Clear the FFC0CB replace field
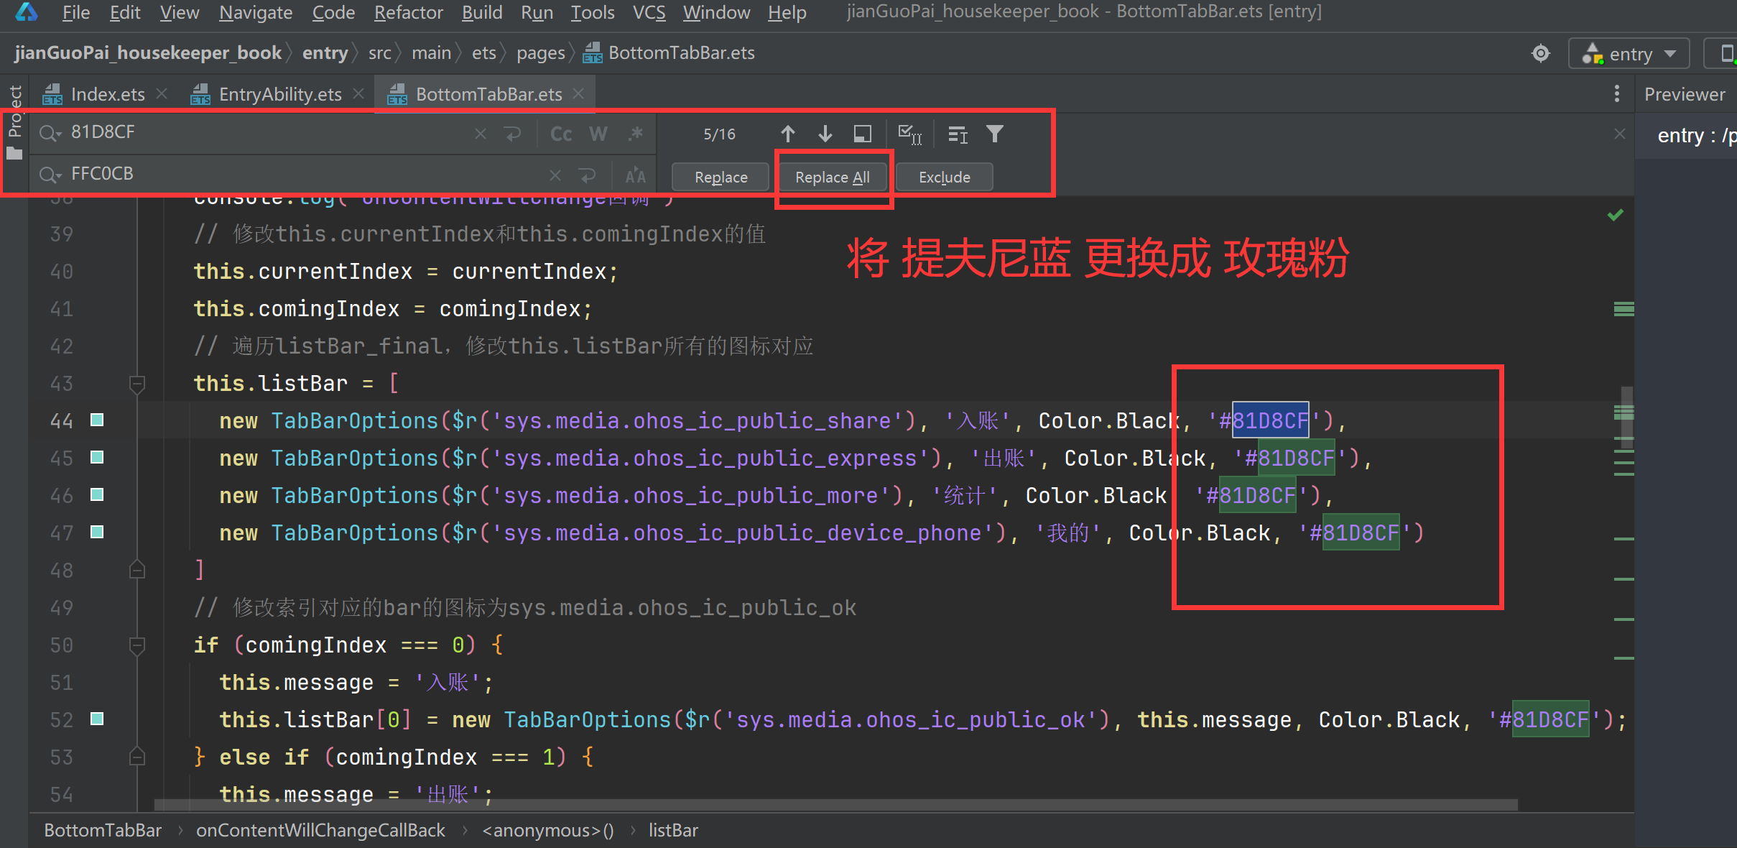This screenshot has width=1737, height=848. pos(555,175)
